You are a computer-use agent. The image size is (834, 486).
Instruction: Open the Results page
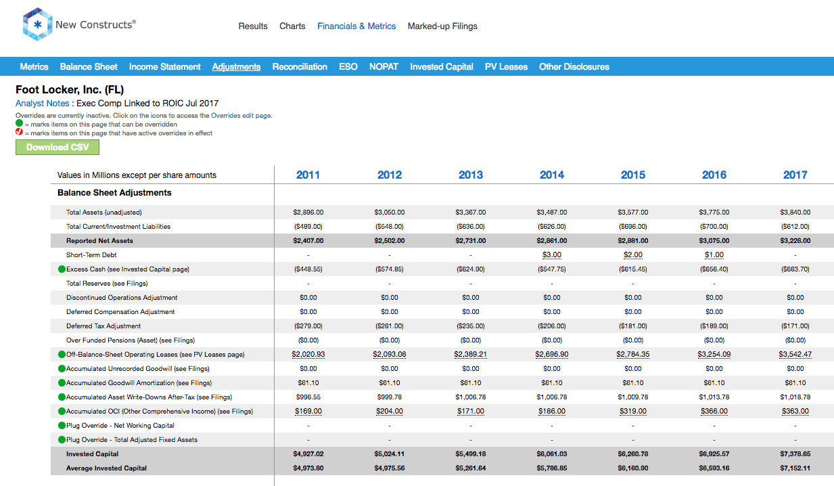253,26
